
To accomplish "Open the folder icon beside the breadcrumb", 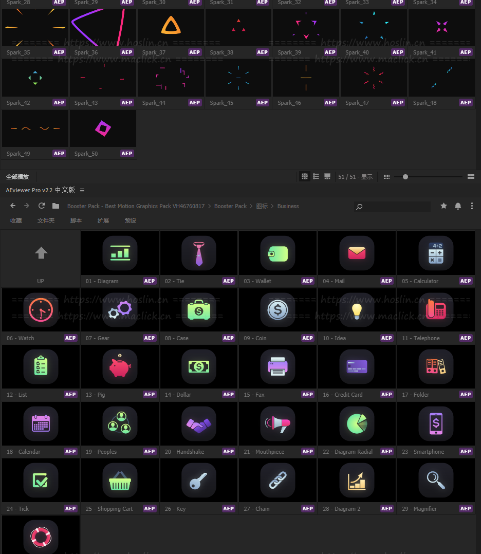I will [x=55, y=206].
